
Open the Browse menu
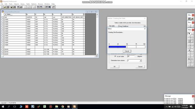(x=40, y=4)
